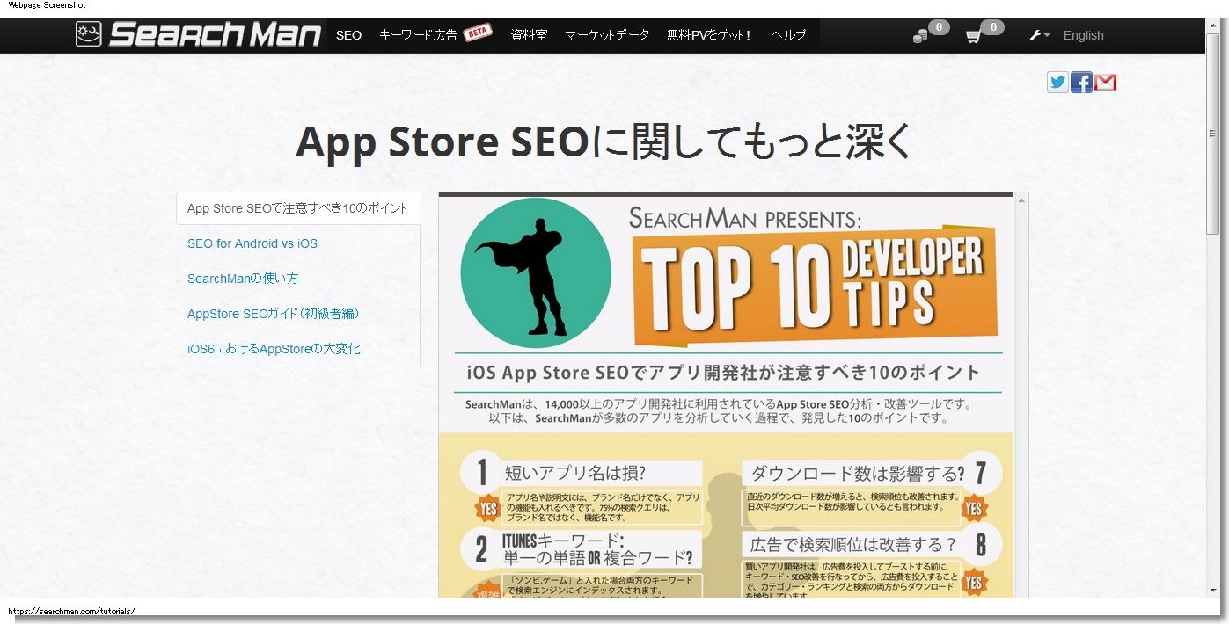Open the 無料PVをゲット! menu item

708,35
